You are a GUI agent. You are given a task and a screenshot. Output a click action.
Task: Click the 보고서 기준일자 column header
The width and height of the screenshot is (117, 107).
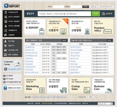pyautogui.click(x=45, y=44)
